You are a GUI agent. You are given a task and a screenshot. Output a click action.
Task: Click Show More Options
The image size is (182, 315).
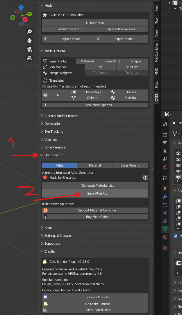coord(95,105)
